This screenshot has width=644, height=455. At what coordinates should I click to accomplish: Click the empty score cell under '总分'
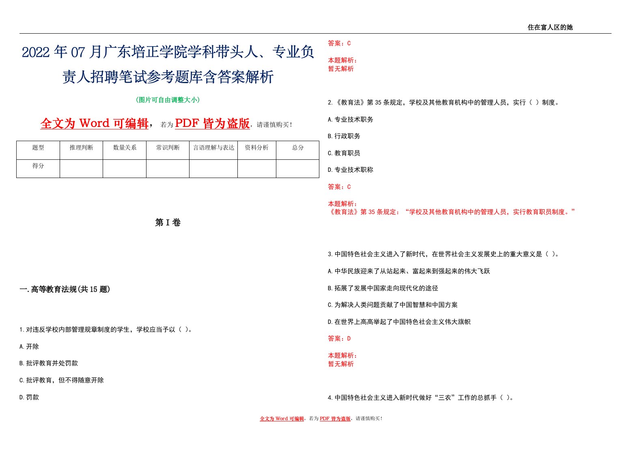point(298,169)
